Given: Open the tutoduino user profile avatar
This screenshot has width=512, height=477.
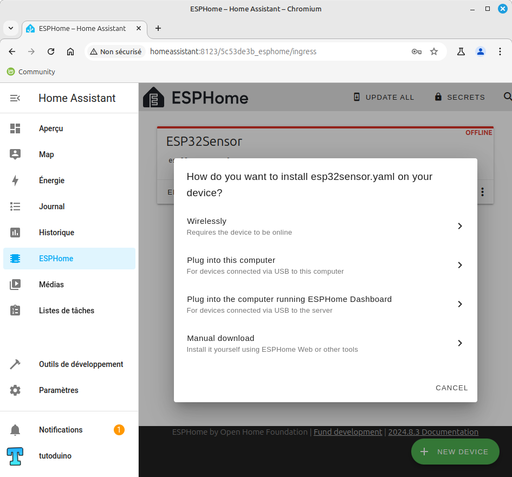Looking at the screenshot, I should (15, 456).
